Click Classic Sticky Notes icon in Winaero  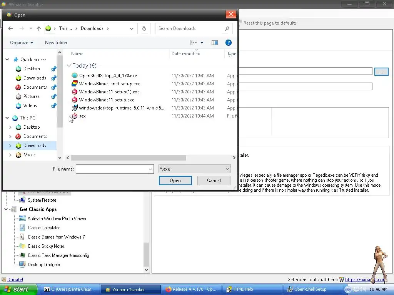[x=22, y=246]
